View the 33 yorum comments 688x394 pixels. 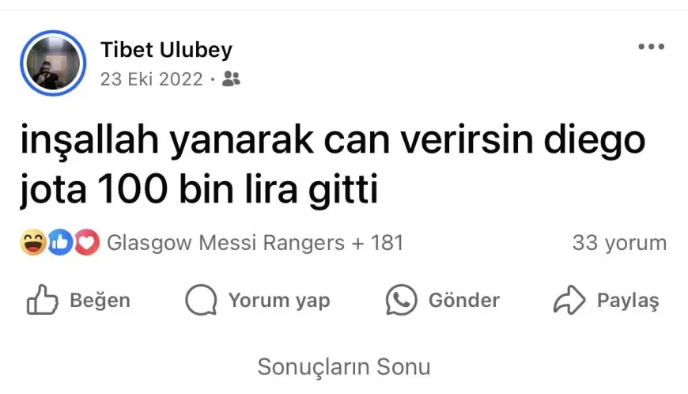click(619, 243)
